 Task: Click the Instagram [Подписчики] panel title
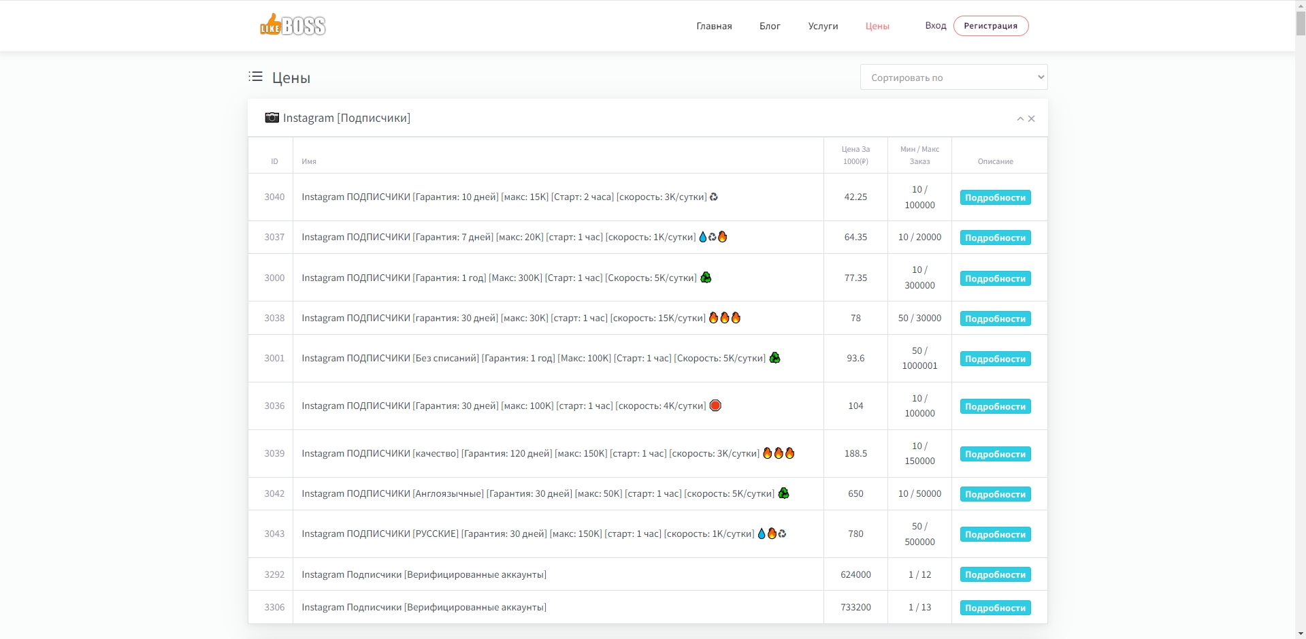click(x=346, y=118)
